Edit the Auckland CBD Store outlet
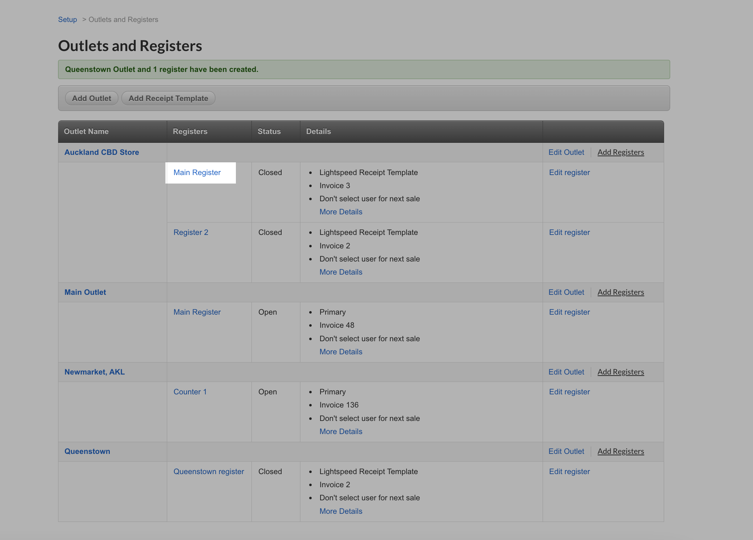This screenshot has height=540, width=753. (x=566, y=152)
